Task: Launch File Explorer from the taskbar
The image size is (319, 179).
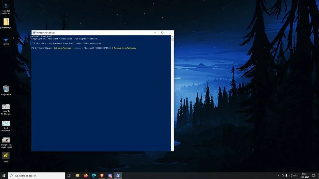Action: click(77, 176)
